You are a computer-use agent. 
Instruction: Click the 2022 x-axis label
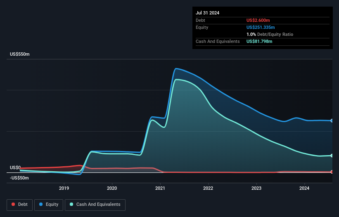208,188
